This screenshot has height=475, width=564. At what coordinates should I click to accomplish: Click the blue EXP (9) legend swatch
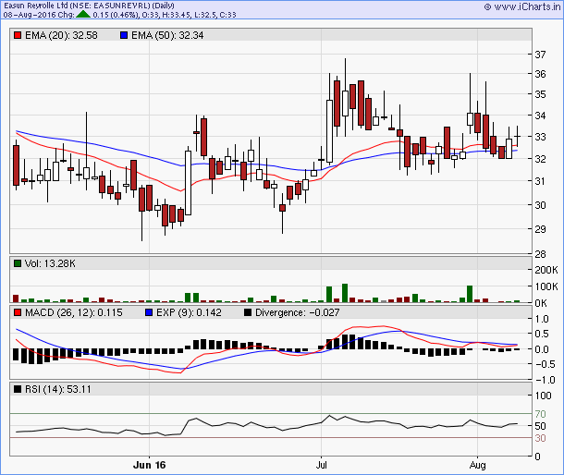tap(149, 312)
